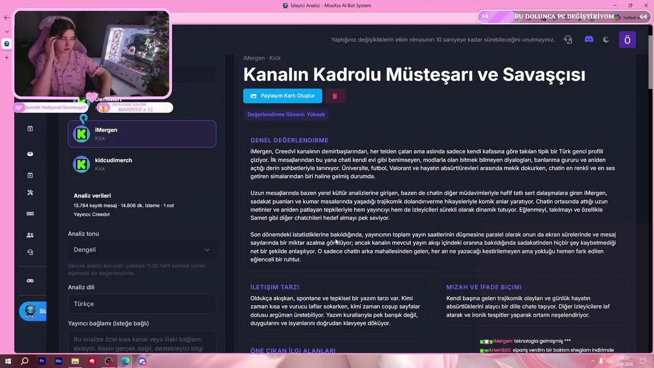Open the Ö profile avatar menu

[627, 40]
